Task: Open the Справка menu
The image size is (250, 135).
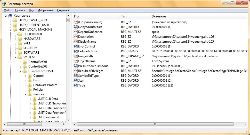Action: (x=63, y=10)
